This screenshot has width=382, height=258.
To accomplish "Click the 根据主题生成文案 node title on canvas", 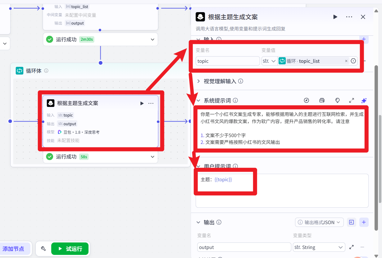I will coord(78,103).
